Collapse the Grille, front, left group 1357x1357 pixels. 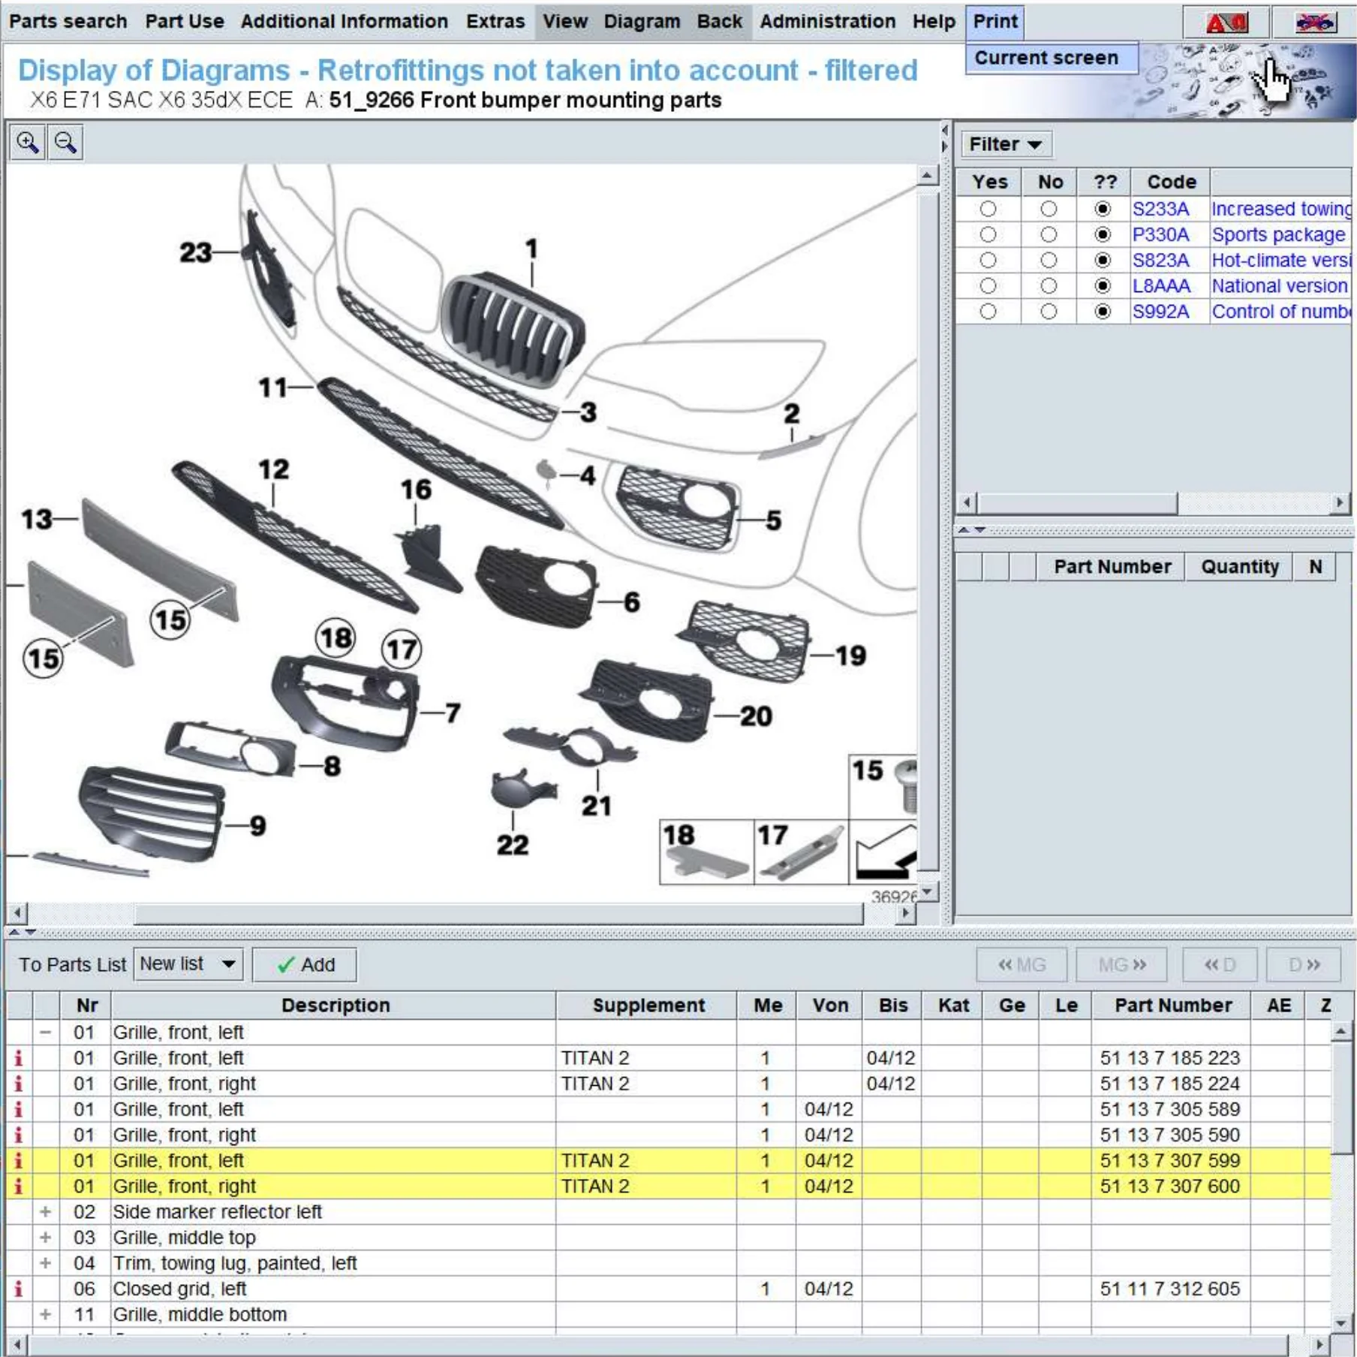pos(46,1033)
